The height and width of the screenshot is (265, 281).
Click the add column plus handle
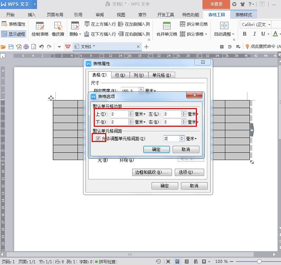tap(252, 130)
